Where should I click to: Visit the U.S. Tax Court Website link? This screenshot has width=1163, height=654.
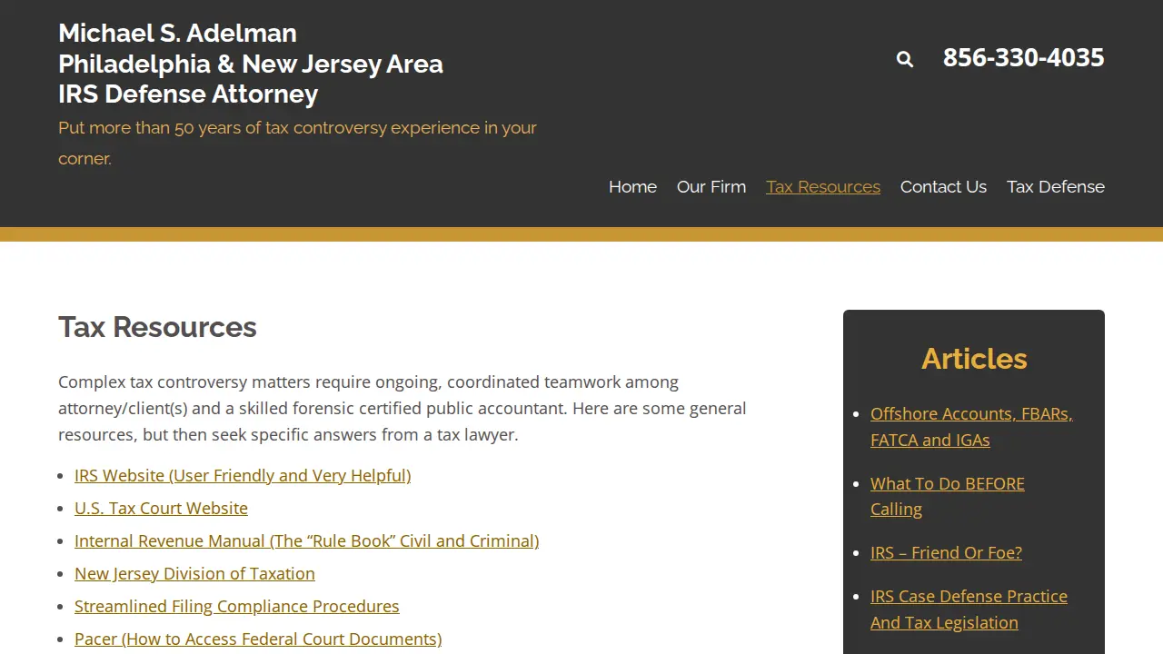(161, 508)
